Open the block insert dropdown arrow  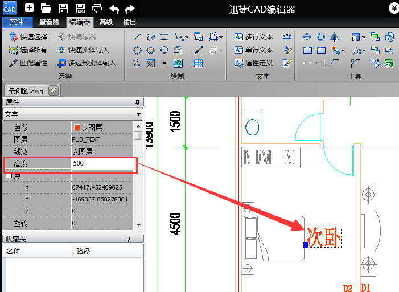click(221, 38)
